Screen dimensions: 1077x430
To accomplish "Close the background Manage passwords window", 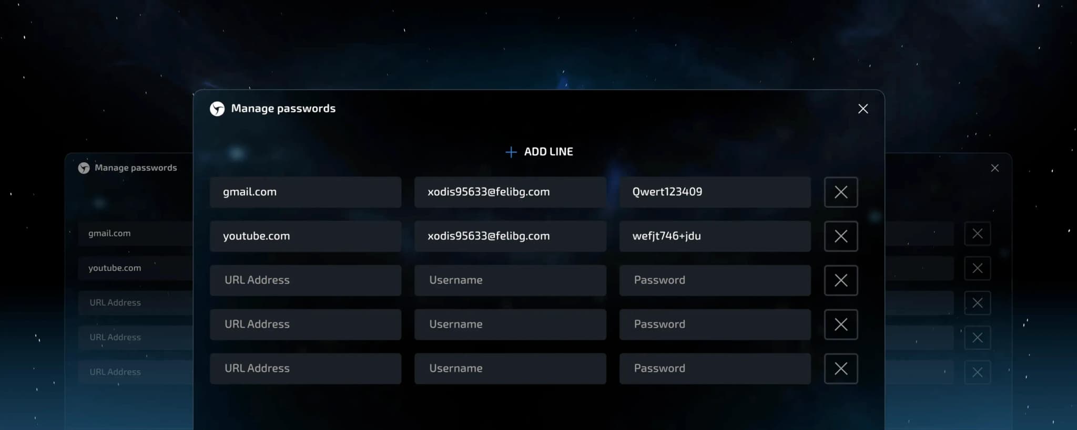I will [x=994, y=168].
